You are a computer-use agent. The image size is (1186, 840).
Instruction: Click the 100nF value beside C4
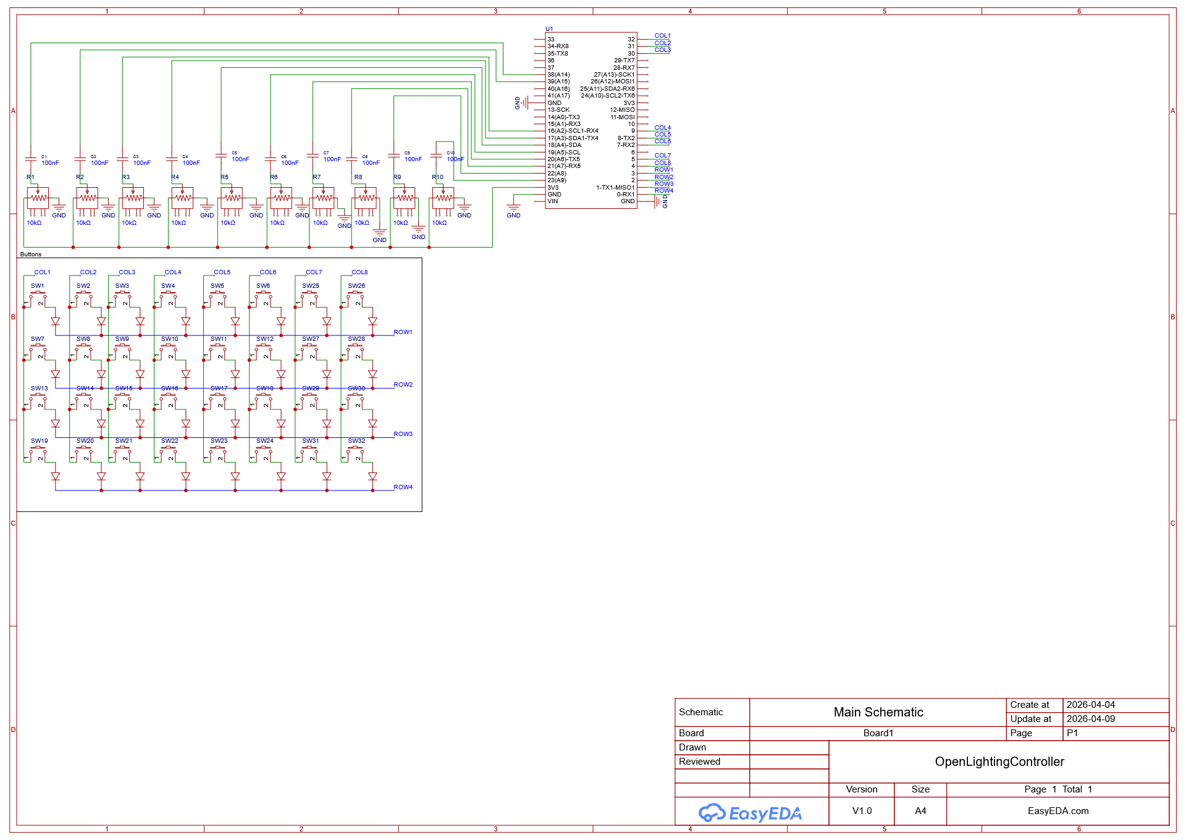191,163
